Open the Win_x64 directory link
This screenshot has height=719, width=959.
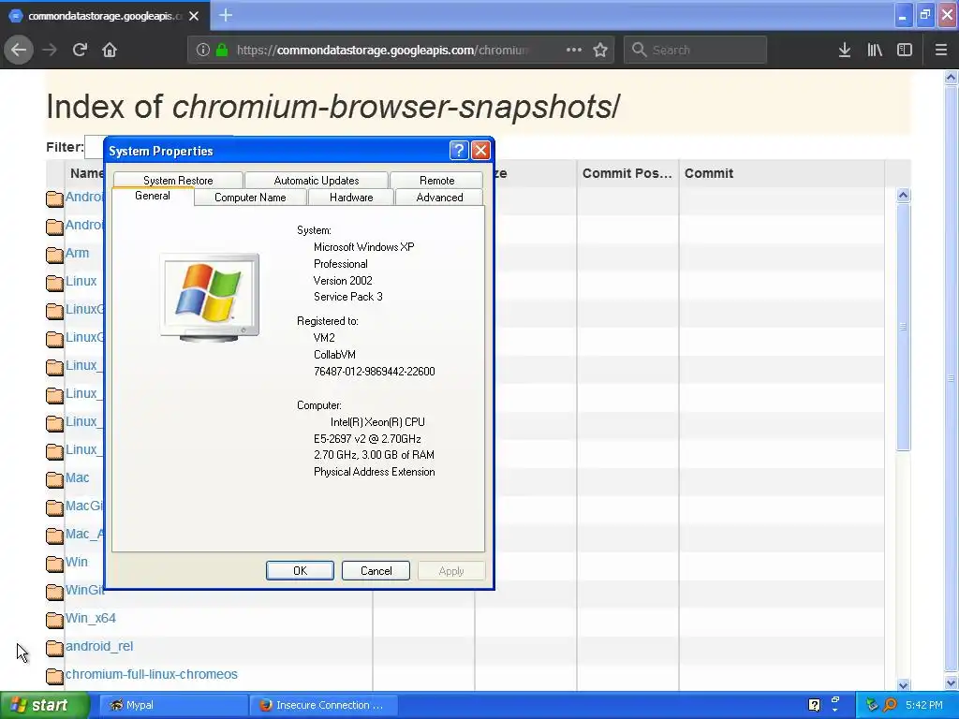click(91, 618)
